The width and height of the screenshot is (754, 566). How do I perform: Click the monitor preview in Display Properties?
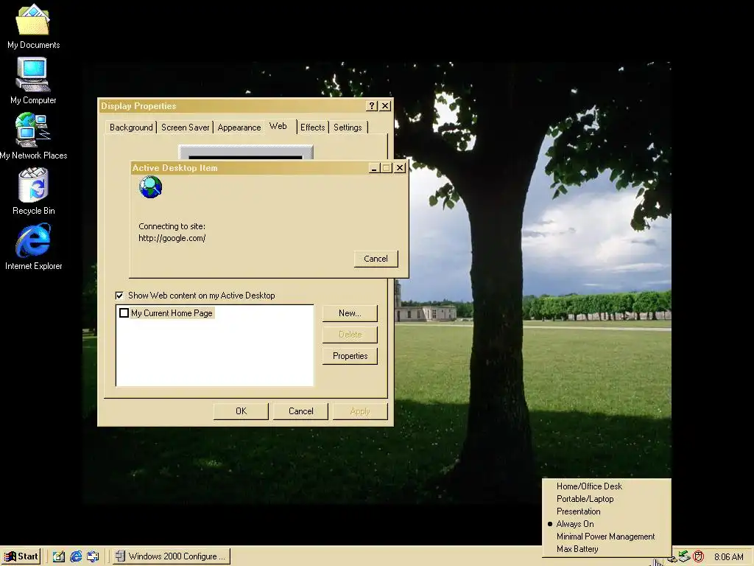(x=246, y=152)
